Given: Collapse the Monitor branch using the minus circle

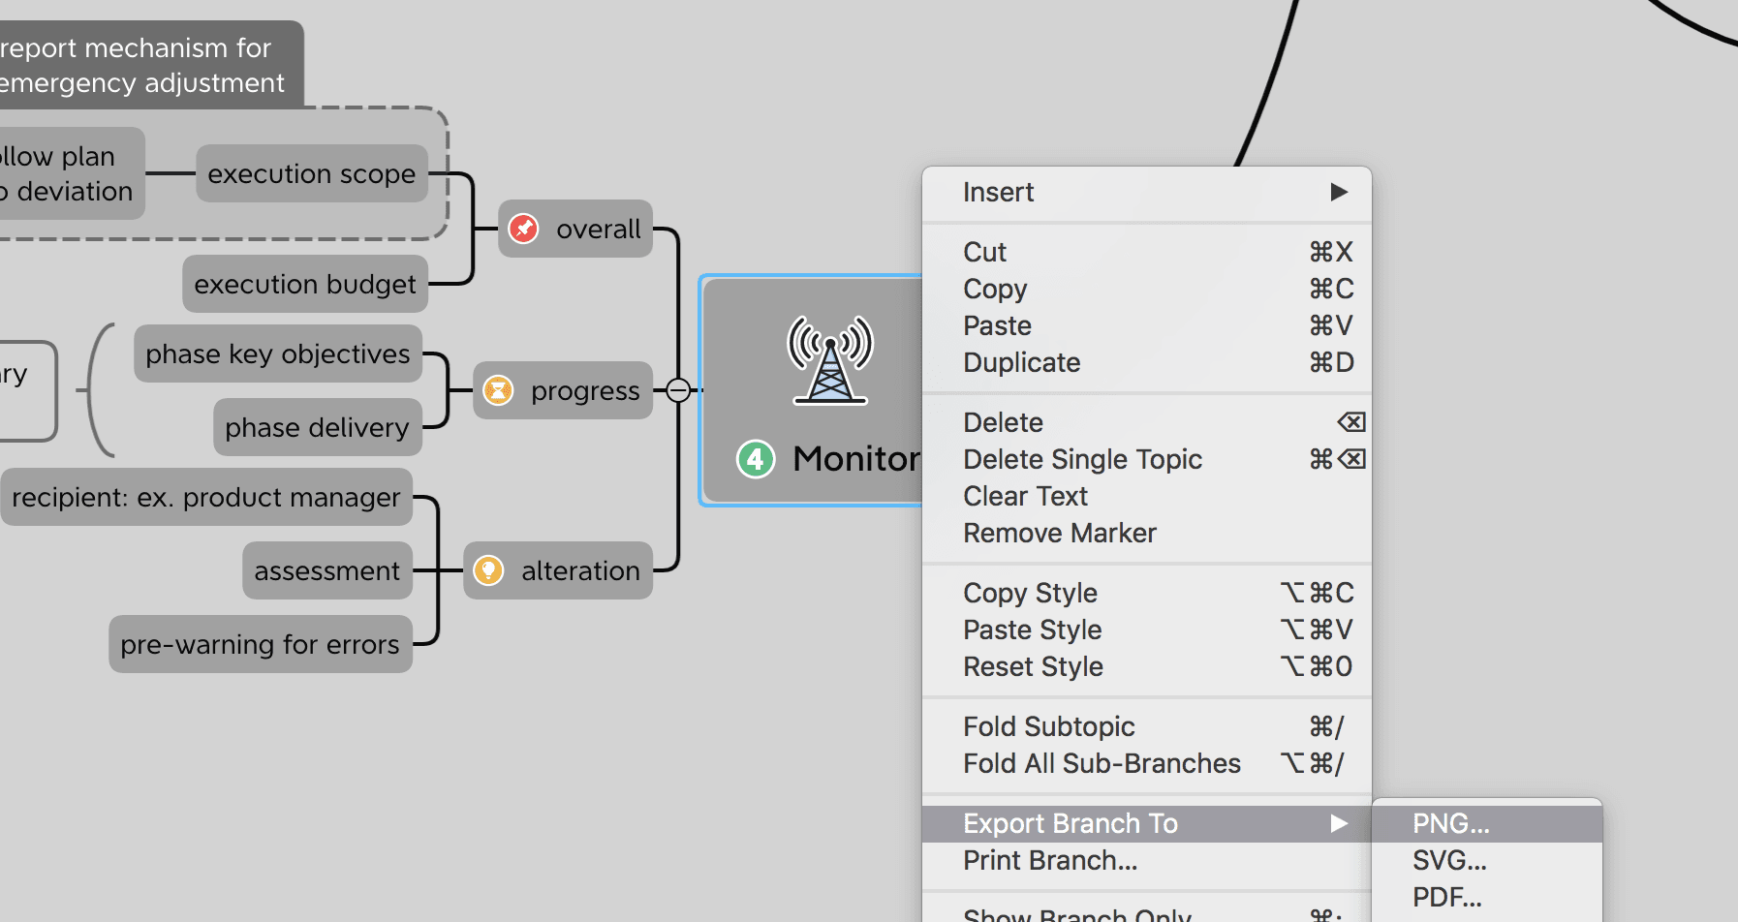Looking at the screenshot, I should (678, 390).
